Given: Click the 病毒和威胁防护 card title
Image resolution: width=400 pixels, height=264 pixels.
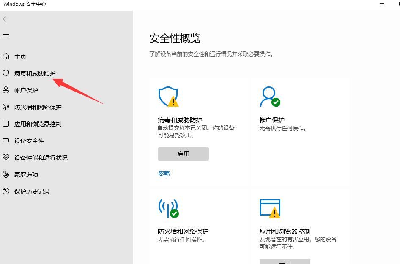Looking at the screenshot, I should tap(180, 120).
